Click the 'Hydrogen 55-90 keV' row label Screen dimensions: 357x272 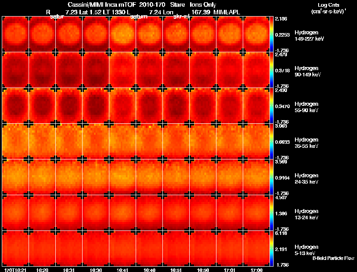(x=307, y=107)
